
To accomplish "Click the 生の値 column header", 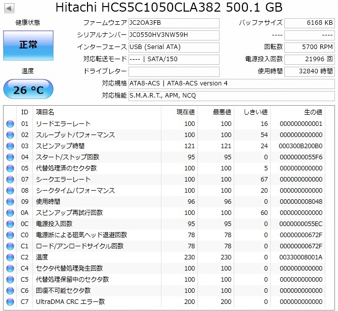I will tap(298, 112).
